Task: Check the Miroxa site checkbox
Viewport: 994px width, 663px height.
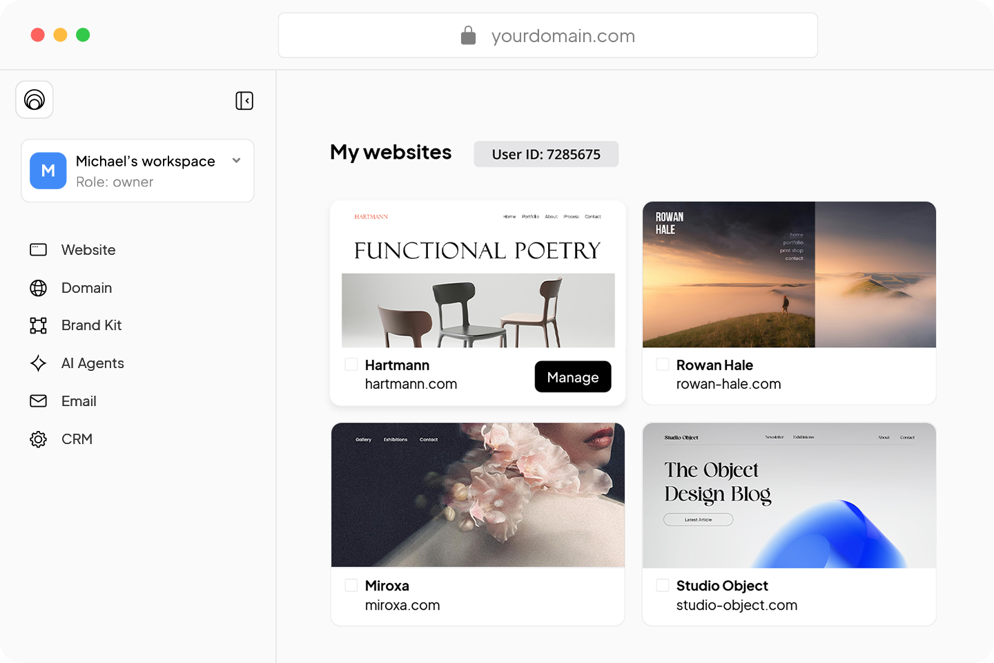Action: pos(351,586)
